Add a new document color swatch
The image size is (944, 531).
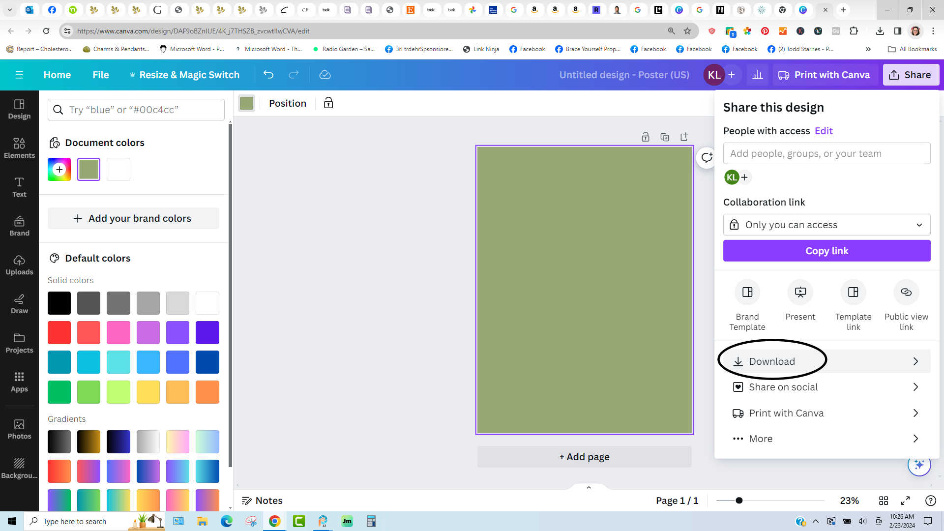[x=59, y=169]
